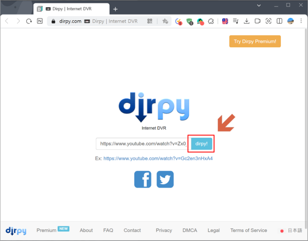
Task: Bookmark this page with the star icon
Action: pyautogui.click(x=165, y=21)
